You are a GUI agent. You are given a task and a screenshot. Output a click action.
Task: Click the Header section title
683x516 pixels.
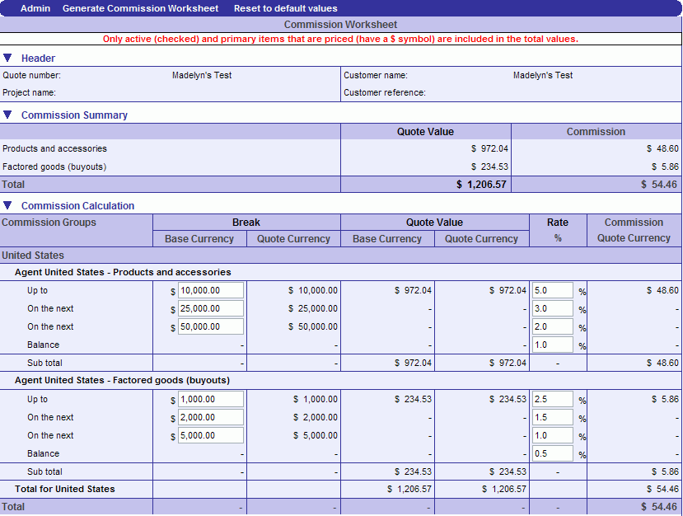39,59
